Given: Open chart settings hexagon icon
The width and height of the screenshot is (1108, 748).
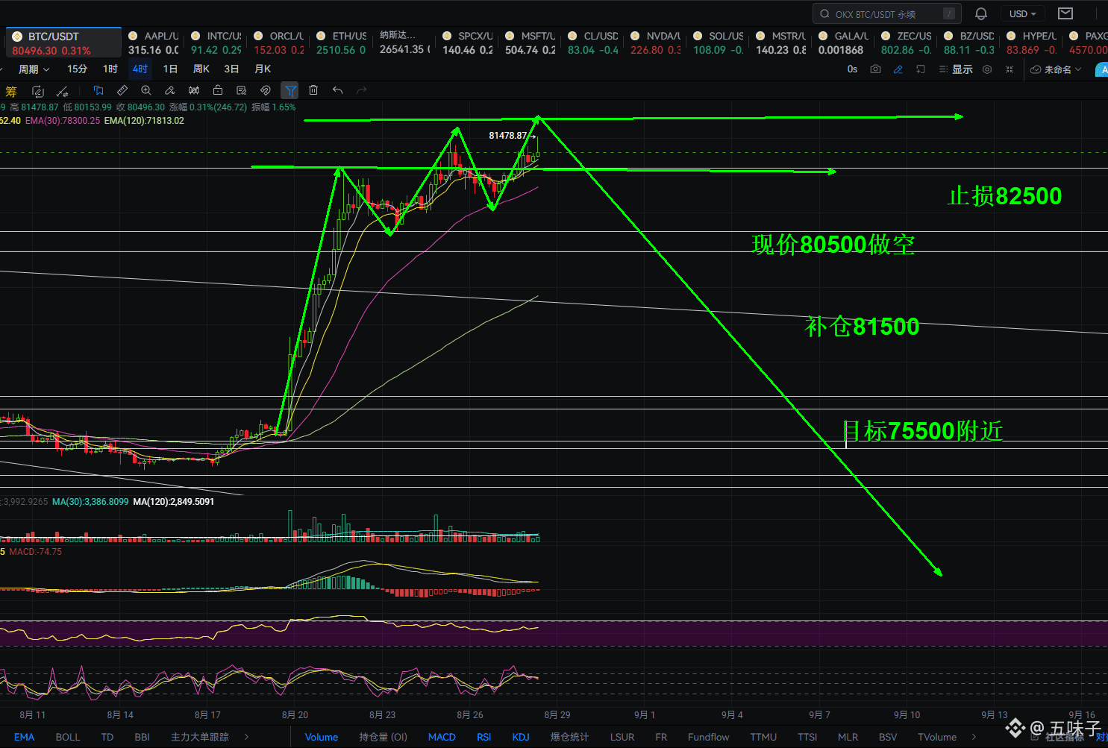Looking at the screenshot, I should coord(987,69).
